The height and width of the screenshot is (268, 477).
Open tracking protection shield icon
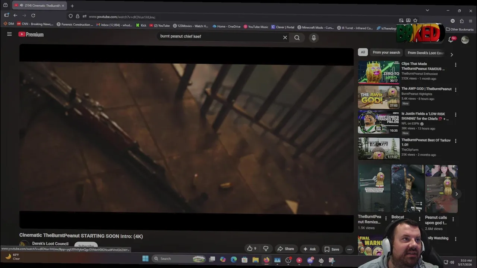tap(70, 16)
